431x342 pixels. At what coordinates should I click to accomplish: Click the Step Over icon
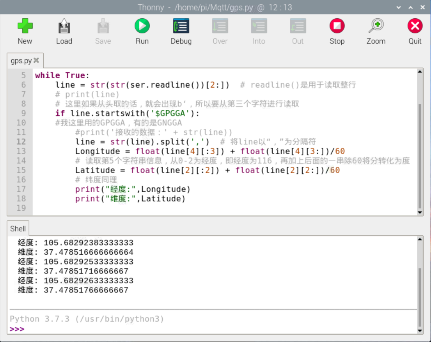(x=220, y=26)
